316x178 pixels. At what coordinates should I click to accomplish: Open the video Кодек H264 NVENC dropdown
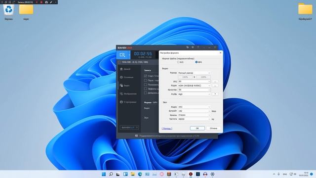tap(194, 86)
